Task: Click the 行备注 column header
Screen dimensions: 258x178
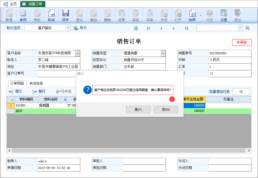Action: pos(228,99)
